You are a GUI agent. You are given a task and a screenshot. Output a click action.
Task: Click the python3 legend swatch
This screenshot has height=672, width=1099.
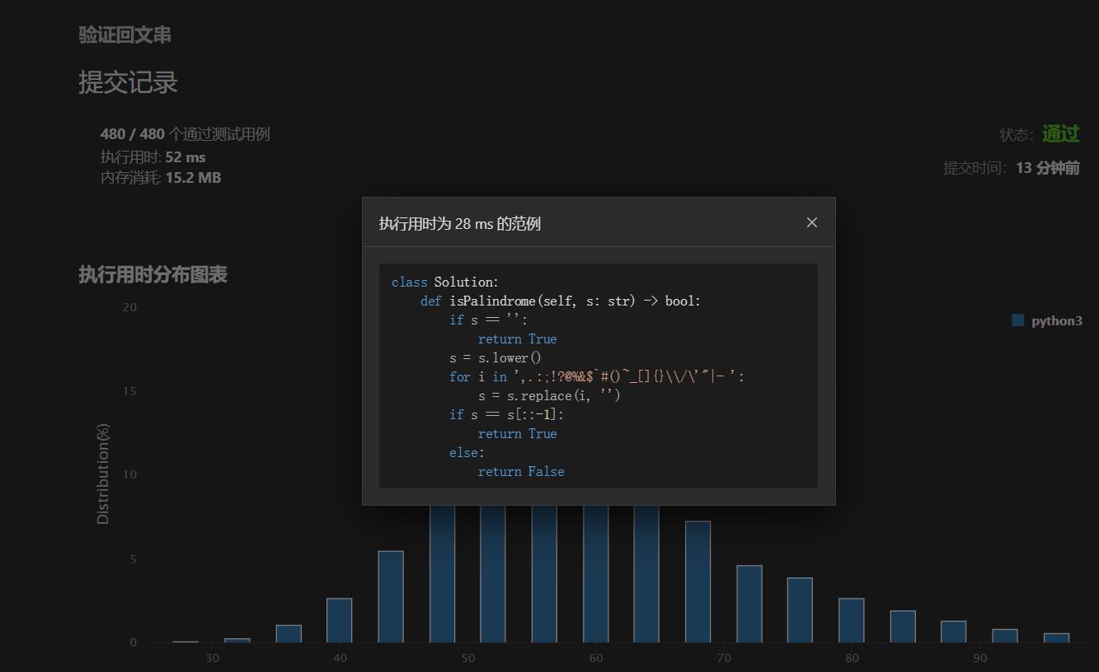point(1018,320)
